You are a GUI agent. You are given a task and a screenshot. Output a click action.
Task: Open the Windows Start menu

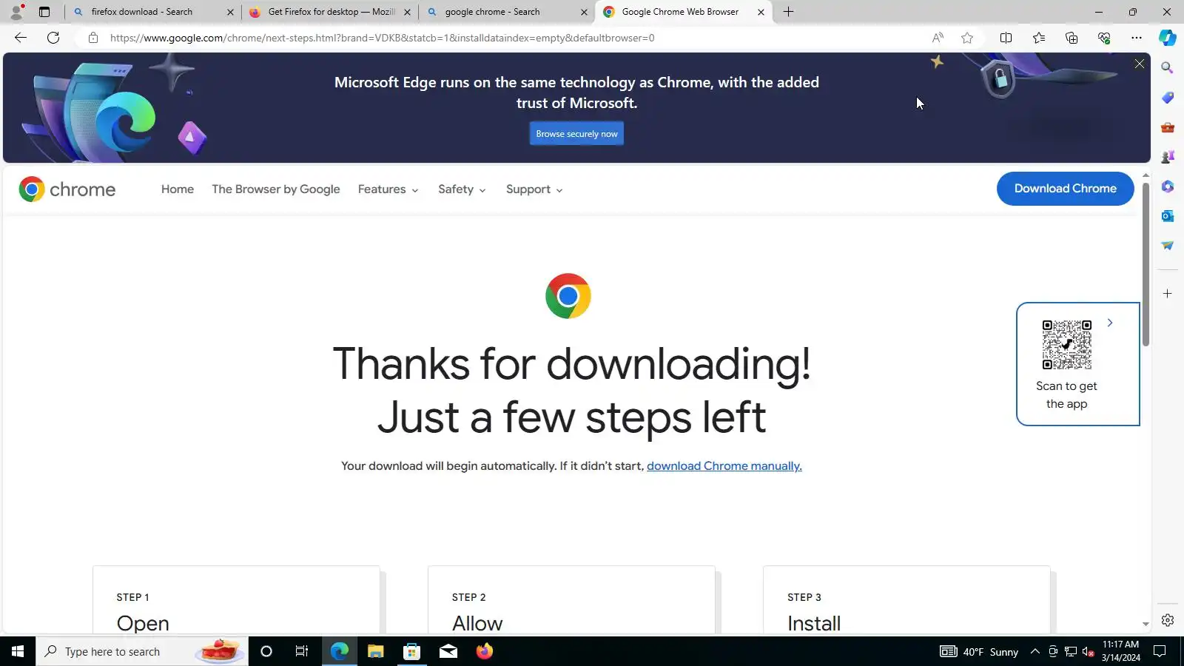(18, 651)
